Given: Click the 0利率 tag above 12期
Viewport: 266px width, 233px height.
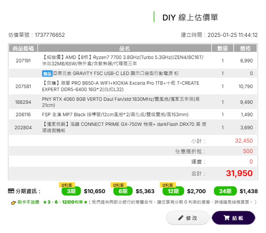Looking at the screenshot, I should pos(167,185).
